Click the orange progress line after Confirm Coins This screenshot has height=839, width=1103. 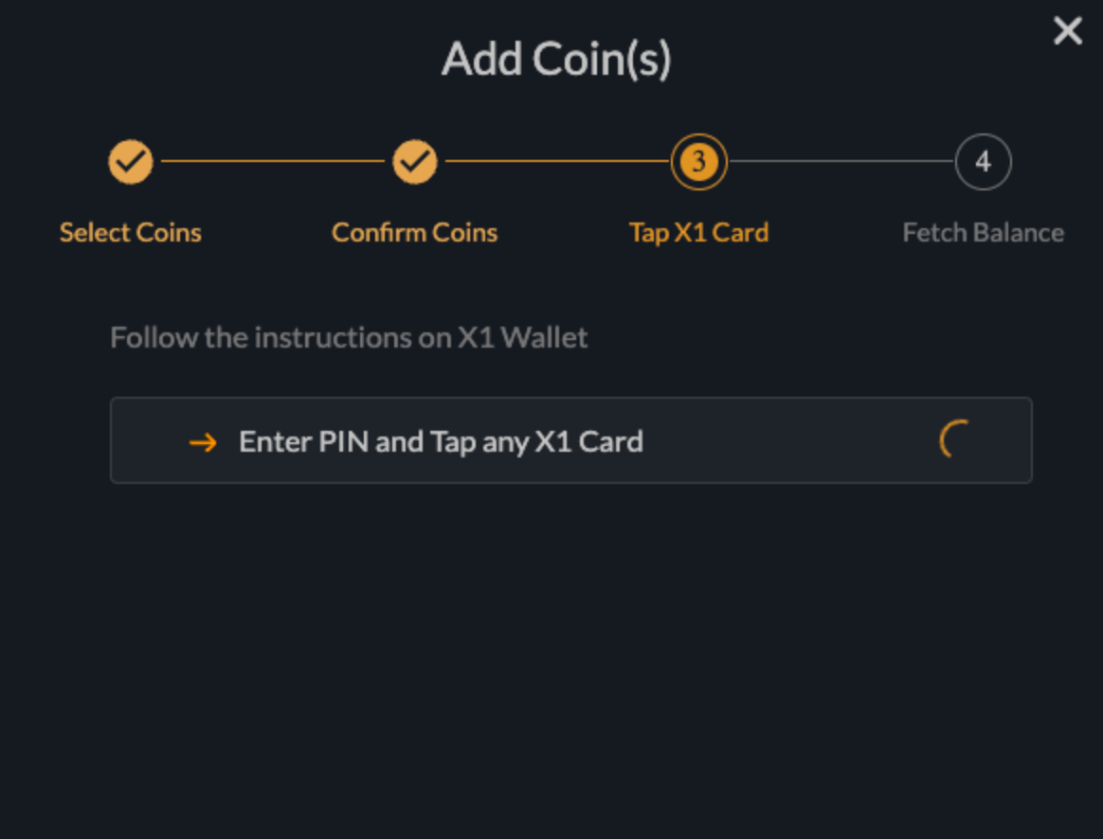556,162
